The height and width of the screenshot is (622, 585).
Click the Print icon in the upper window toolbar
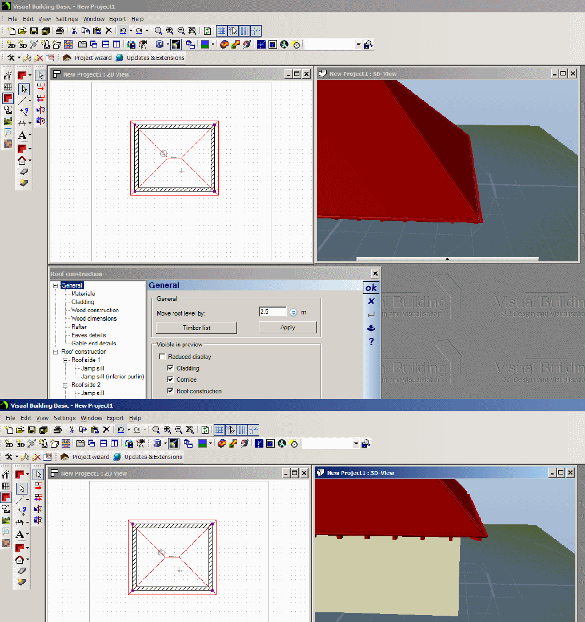coord(60,31)
